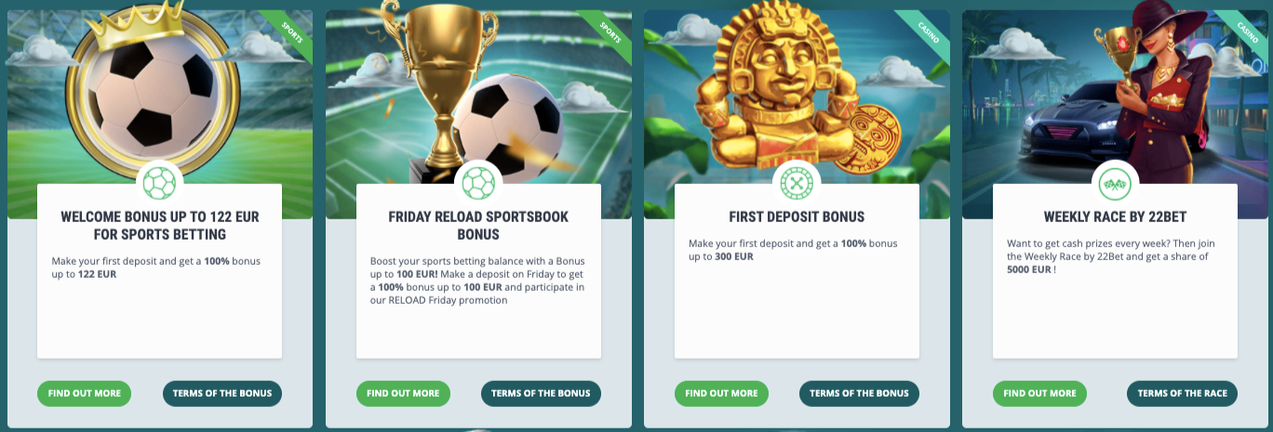Find out more about Weekly Race

click(1039, 393)
